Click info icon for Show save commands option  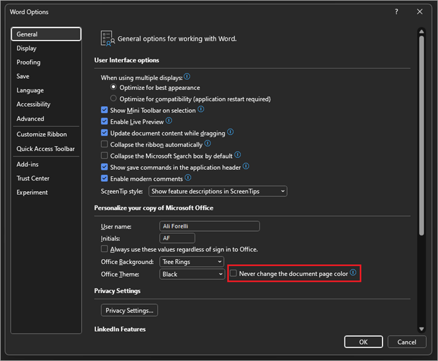coord(246,167)
